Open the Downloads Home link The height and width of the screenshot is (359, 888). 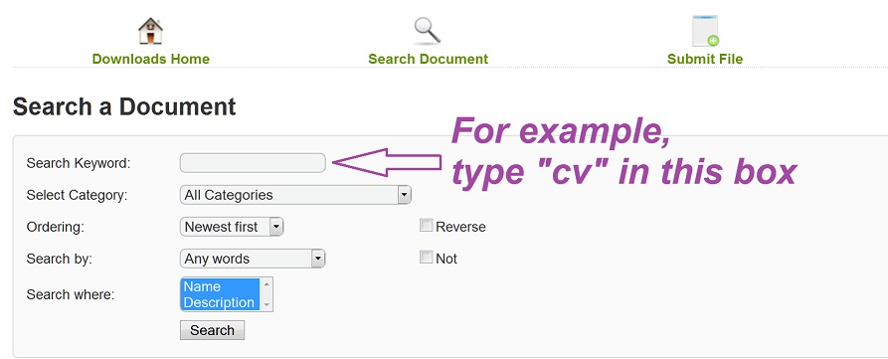(x=150, y=59)
